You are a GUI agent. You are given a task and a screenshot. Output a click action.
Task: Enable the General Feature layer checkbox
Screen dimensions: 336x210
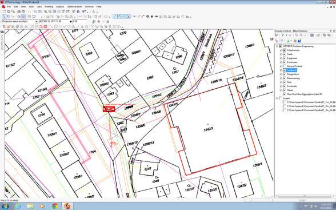[285, 66]
